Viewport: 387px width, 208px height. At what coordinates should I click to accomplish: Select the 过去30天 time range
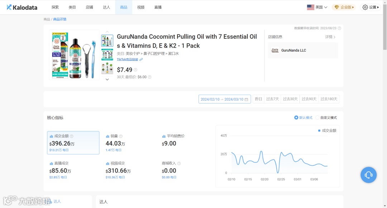[290, 99]
